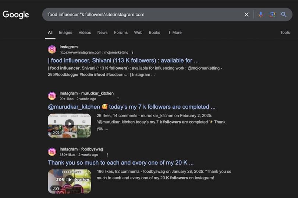Image resolution: width=298 pixels, height=198 pixels.
Task: Open options menu for foodbyswag result
Action: click(107, 155)
